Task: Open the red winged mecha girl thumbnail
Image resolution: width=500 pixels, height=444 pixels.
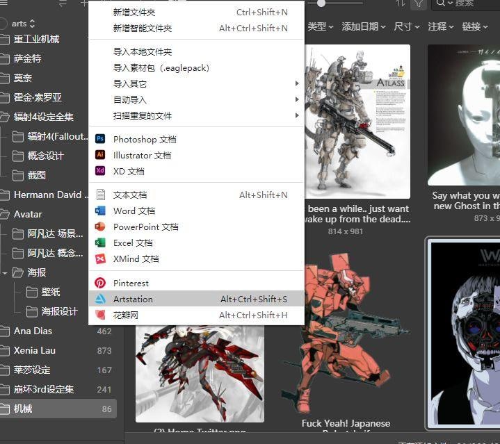Action: click(200, 373)
